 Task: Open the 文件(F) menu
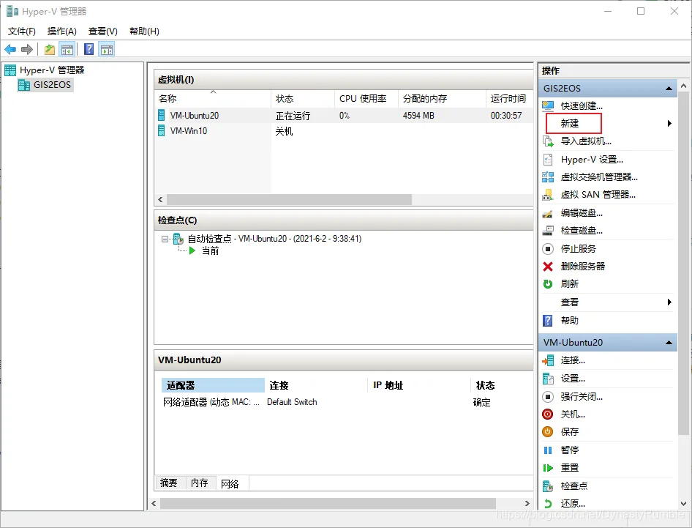coord(22,31)
